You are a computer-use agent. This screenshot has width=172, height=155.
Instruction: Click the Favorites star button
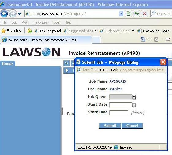point(11,31)
